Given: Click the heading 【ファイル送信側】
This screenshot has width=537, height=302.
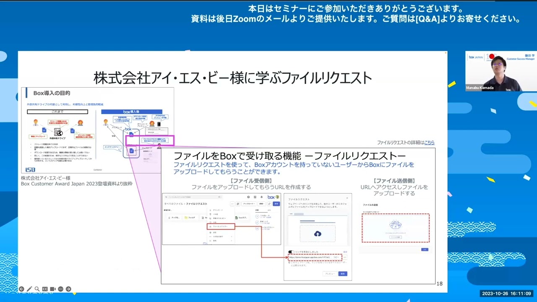Looking at the screenshot, I should coord(394,181).
